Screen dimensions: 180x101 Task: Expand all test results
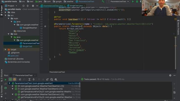coord(29,79)
